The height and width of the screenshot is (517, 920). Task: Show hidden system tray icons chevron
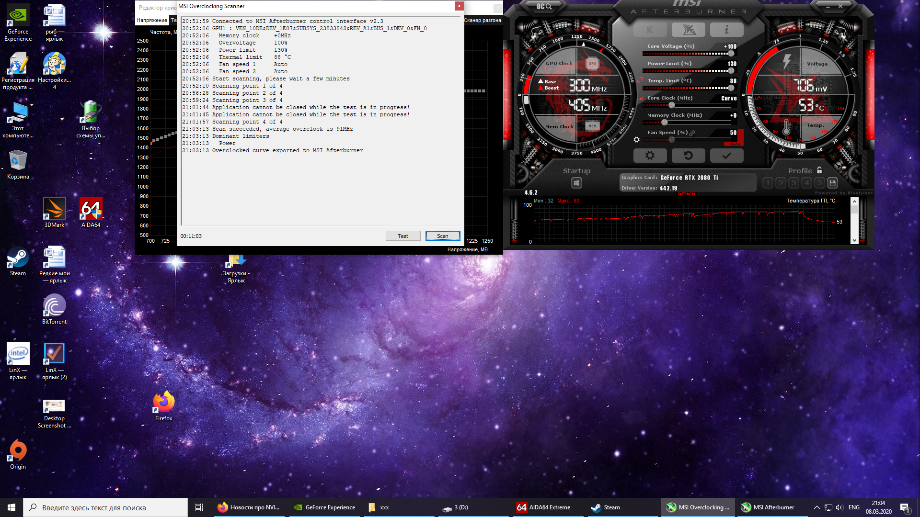click(x=816, y=507)
